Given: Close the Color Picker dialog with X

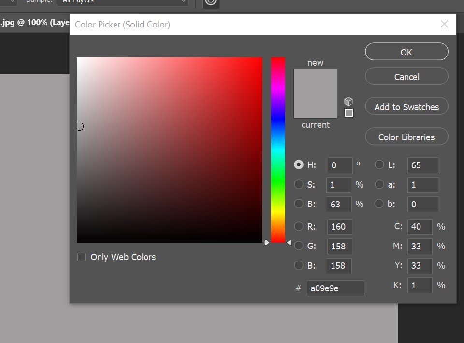Looking at the screenshot, I should point(444,24).
